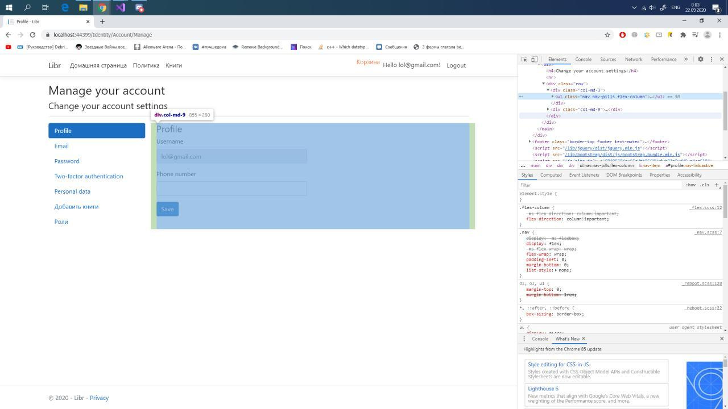The image size is (728, 409).
Task: Bookmark this page with star icon
Action: 607,35
